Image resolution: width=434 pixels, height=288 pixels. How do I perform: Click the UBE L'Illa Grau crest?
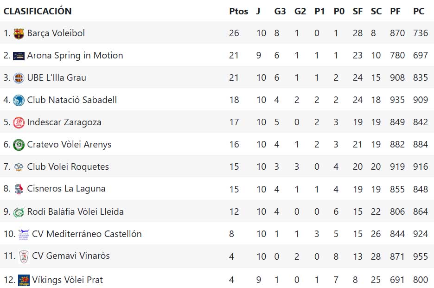(19, 78)
